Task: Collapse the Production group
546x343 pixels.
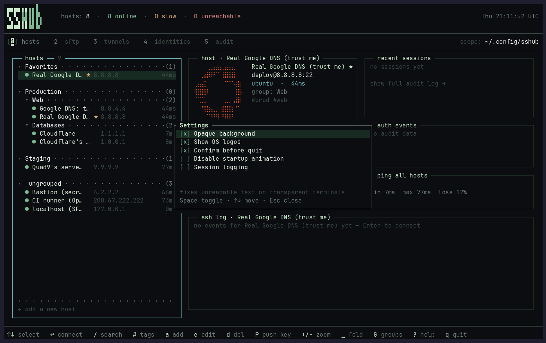Action: (20, 92)
